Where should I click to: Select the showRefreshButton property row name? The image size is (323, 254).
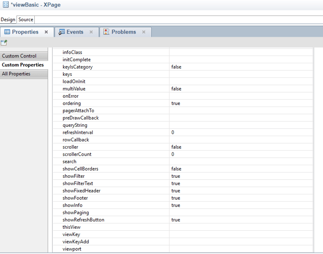pyautogui.click(x=83, y=220)
